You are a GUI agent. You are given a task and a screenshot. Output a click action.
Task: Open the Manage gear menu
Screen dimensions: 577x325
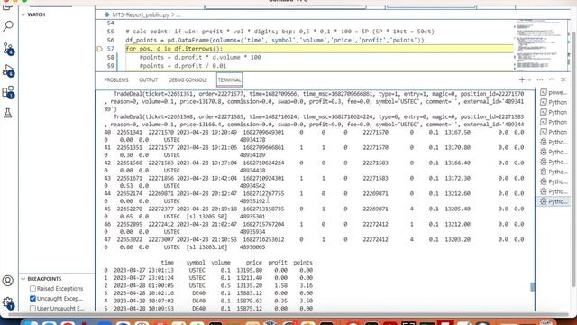coord(8,303)
